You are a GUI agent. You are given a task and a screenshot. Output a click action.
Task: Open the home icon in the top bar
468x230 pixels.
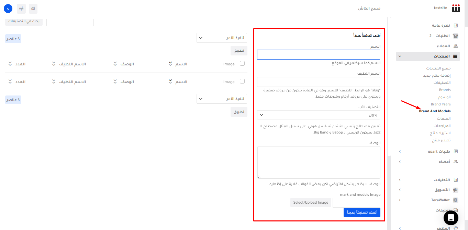coord(33,9)
